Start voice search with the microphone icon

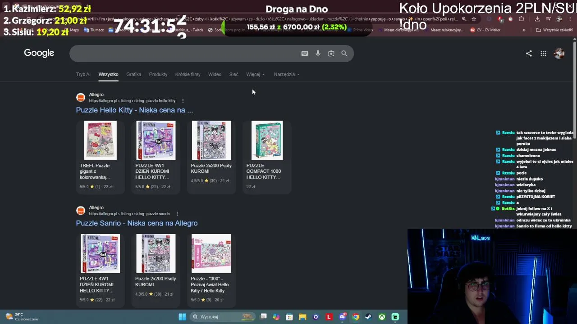click(318, 54)
